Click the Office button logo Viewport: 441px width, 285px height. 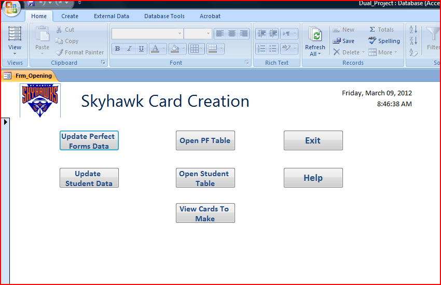tap(11, 8)
